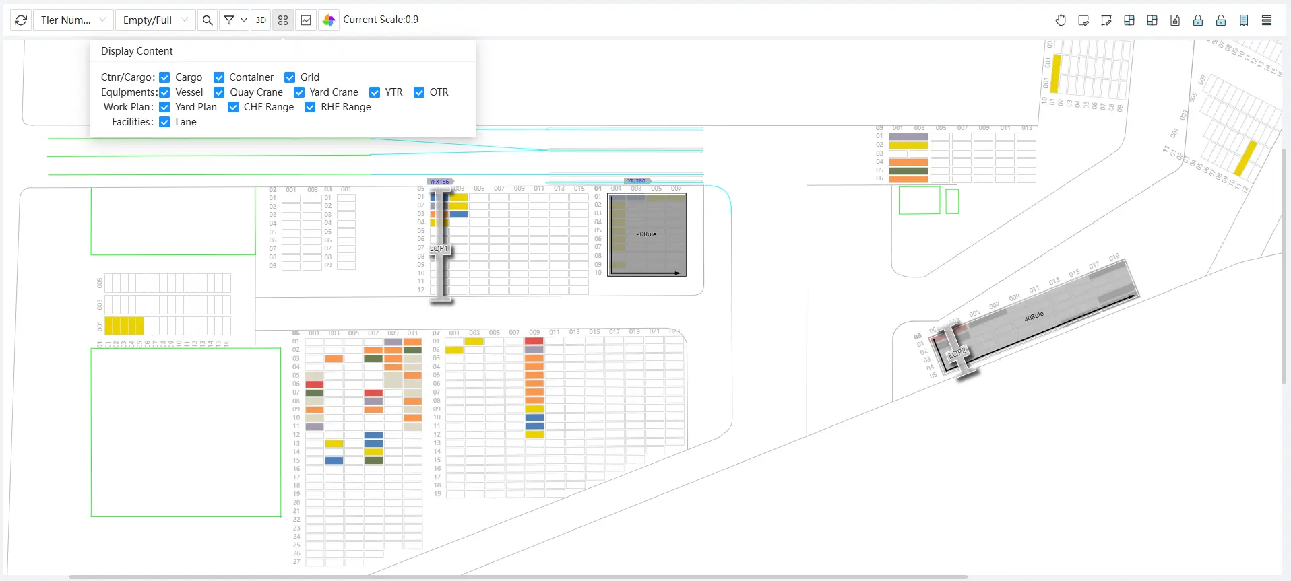Uncheck the Cargo checkbox

point(164,77)
